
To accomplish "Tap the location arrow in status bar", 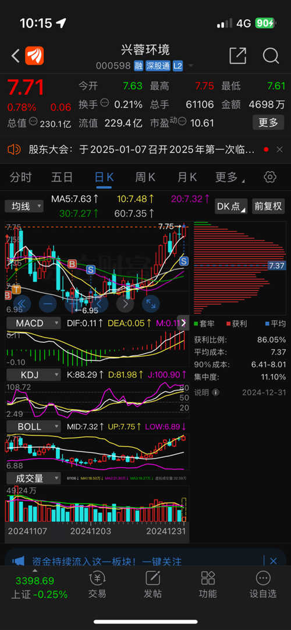I will click(61, 23).
